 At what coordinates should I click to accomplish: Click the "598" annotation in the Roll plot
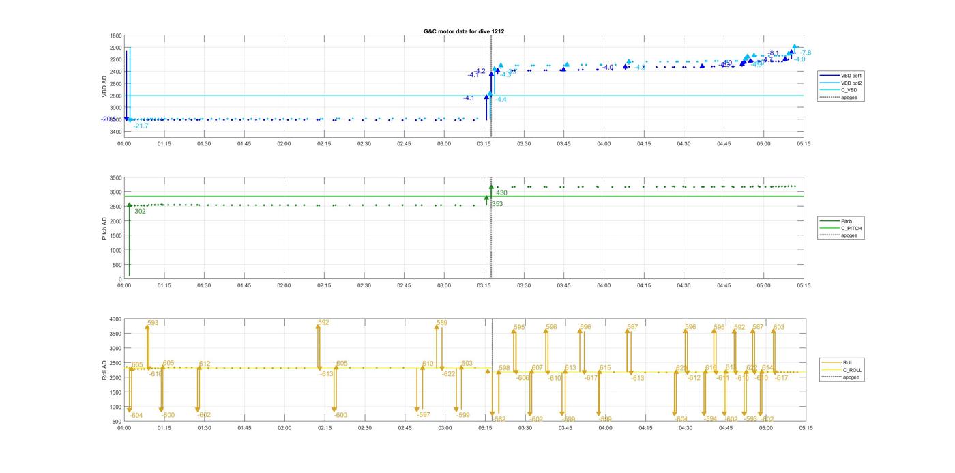[x=504, y=369]
